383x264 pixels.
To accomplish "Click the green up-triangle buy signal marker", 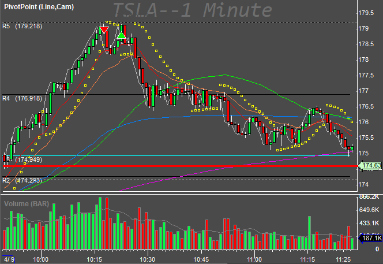I will click(121, 36).
